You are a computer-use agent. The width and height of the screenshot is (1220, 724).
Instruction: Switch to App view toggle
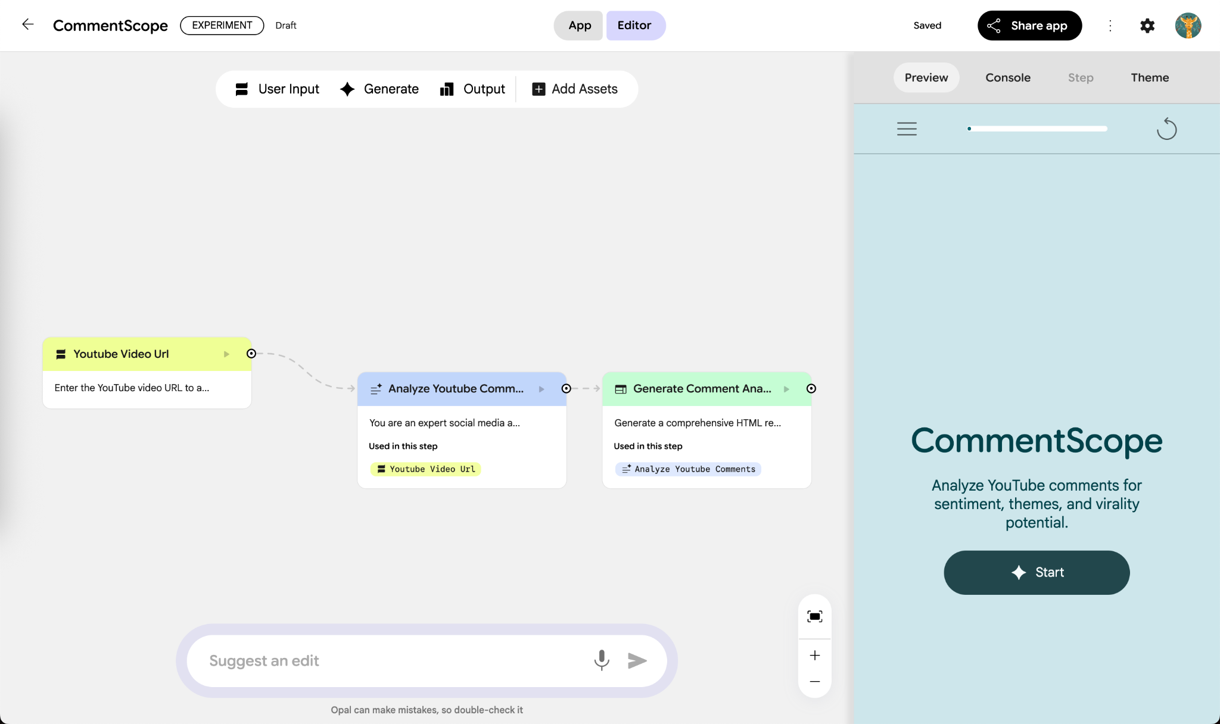[x=579, y=26]
